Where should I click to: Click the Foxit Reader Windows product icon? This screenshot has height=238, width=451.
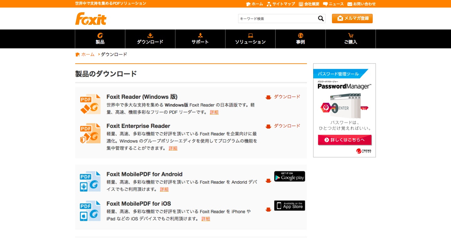tap(90, 104)
